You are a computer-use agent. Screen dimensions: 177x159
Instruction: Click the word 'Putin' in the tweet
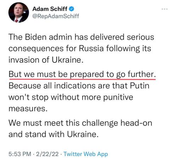pyautogui.click(x=139, y=86)
